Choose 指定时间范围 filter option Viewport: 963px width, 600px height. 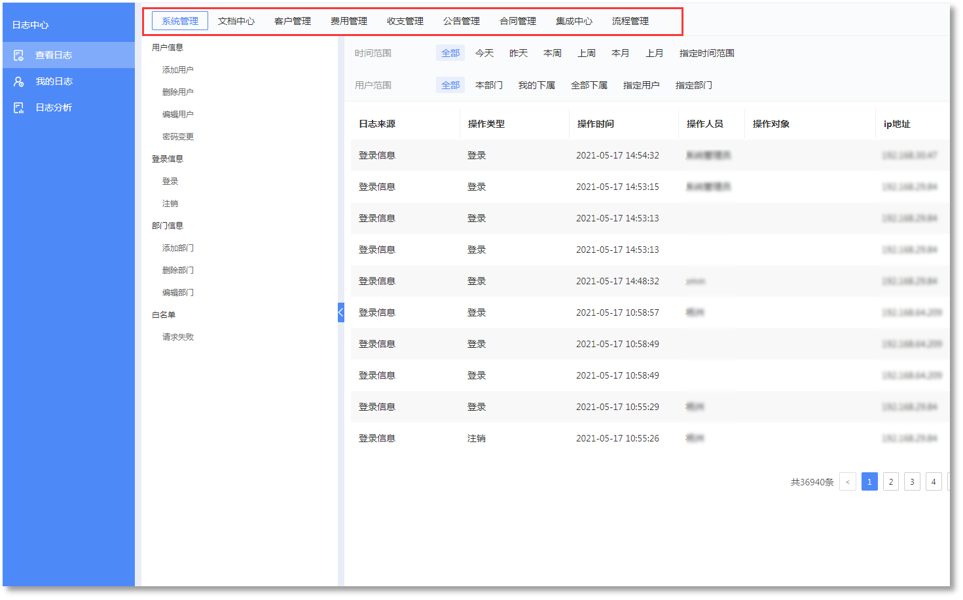tap(707, 53)
